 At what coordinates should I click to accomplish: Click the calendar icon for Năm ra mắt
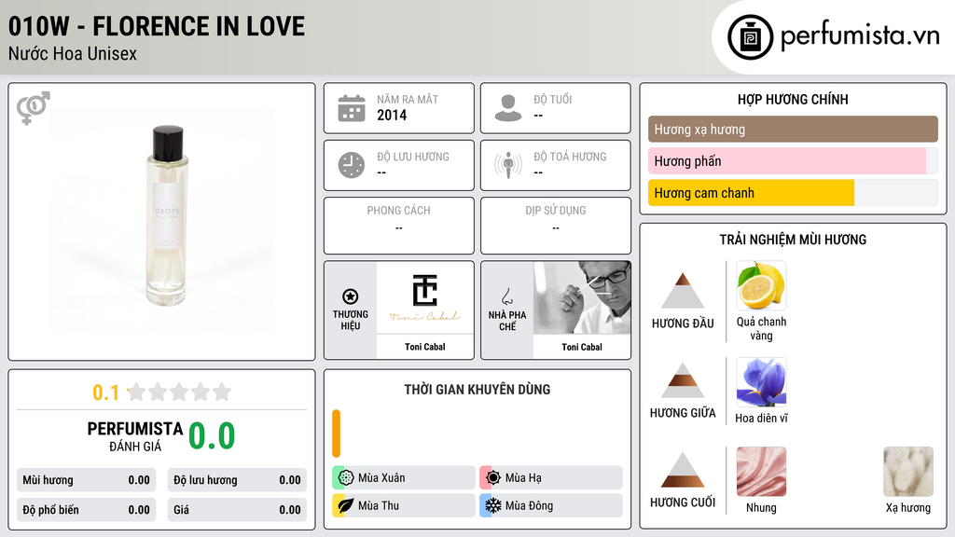(x=352, y=108)
